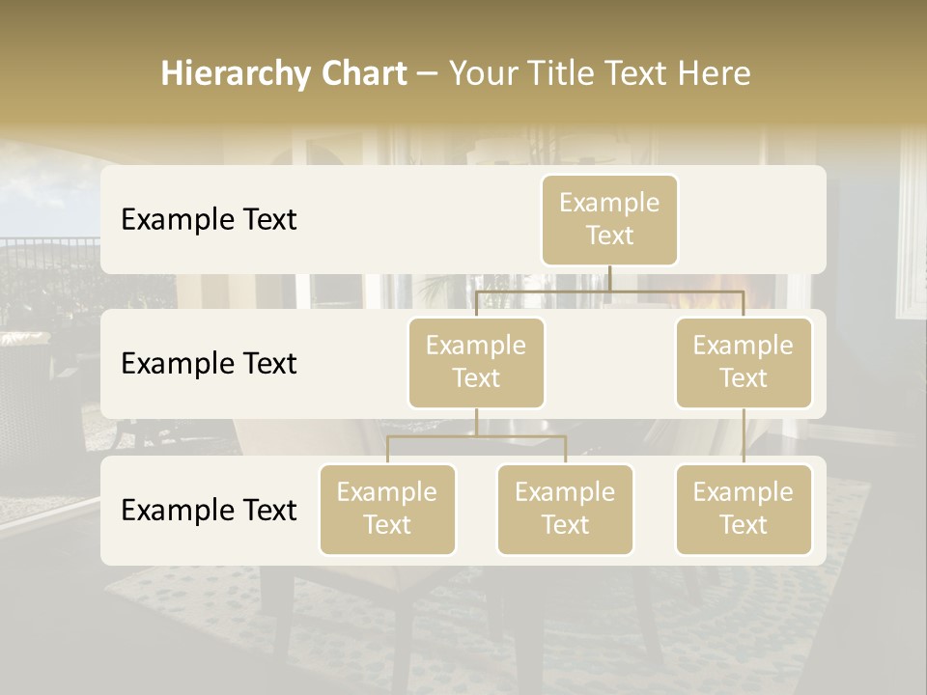Click the connector line below the top-level box
The width and height of the screenshot is (927, 695).
(609, 278)
